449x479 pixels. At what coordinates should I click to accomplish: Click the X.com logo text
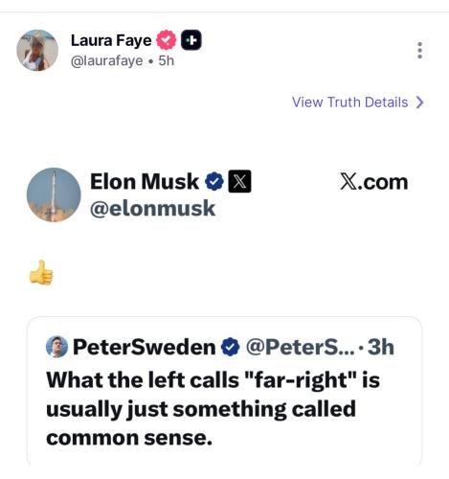tap(373, 182)
